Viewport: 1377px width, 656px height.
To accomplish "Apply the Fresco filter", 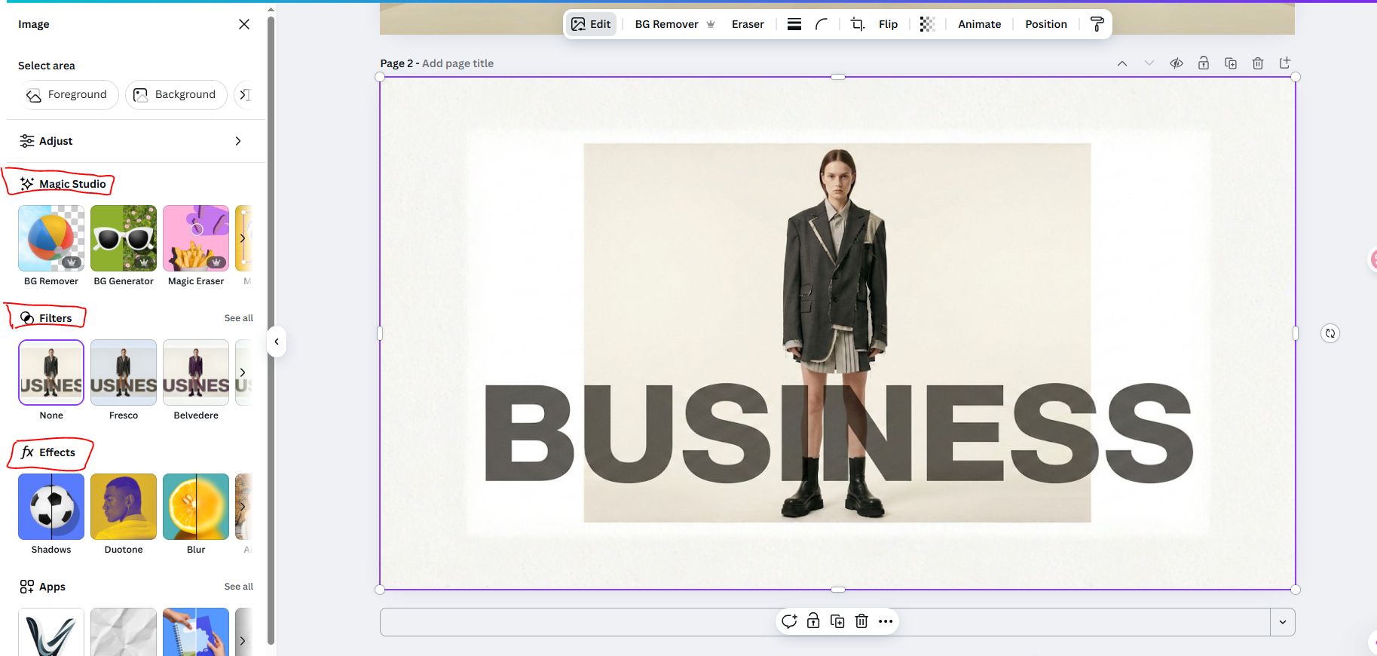I will [x=124, y=372].
